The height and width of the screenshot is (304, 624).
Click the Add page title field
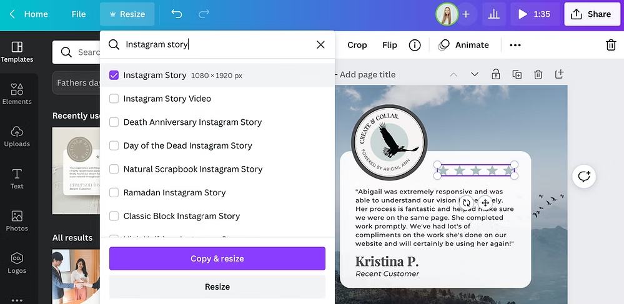pos(367,74)
